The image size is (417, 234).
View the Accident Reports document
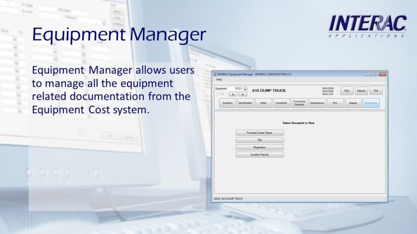click(x=259, y=155)
